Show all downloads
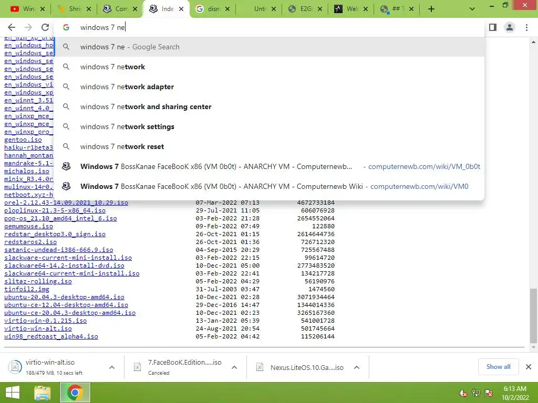Image resolution: width=538 pixels, height=403 pixels. [498, 367]
